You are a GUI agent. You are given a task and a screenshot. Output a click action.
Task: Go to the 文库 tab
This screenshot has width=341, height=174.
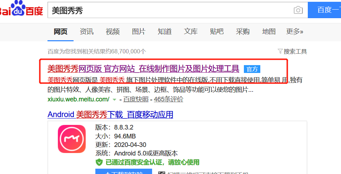click(191, 32)
